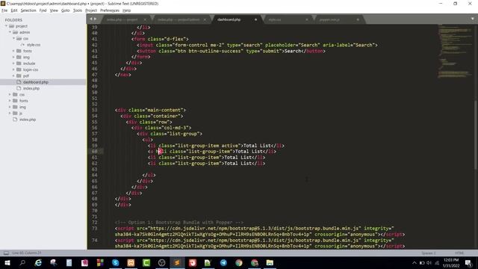
Task: Open the HTML syntax selector
Action: tap(459, 253)
